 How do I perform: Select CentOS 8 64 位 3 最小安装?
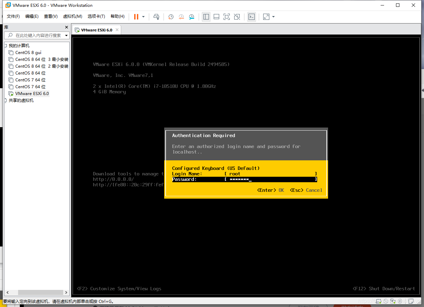click(x=39, y=59)
